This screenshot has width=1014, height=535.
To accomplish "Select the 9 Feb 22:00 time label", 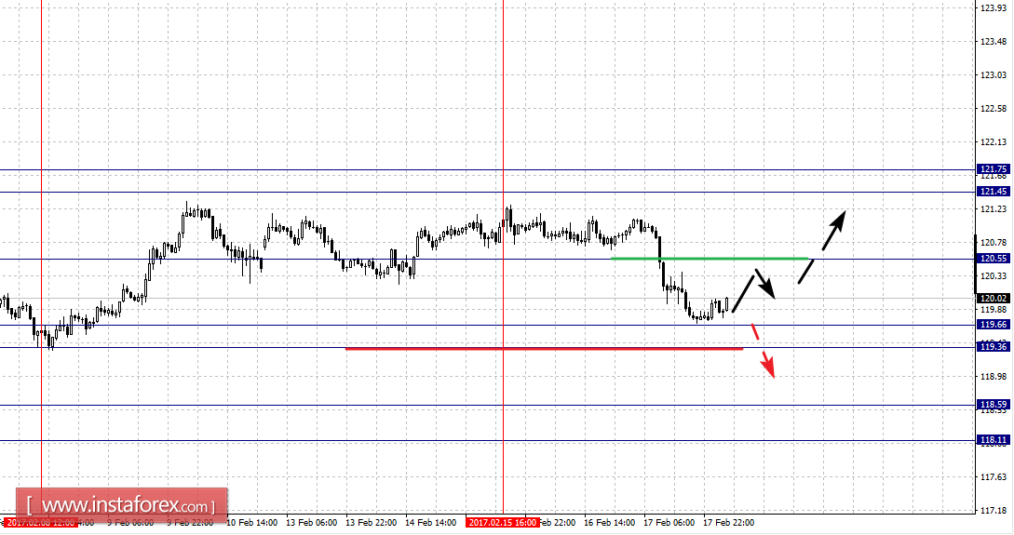I will coord(190,522).
